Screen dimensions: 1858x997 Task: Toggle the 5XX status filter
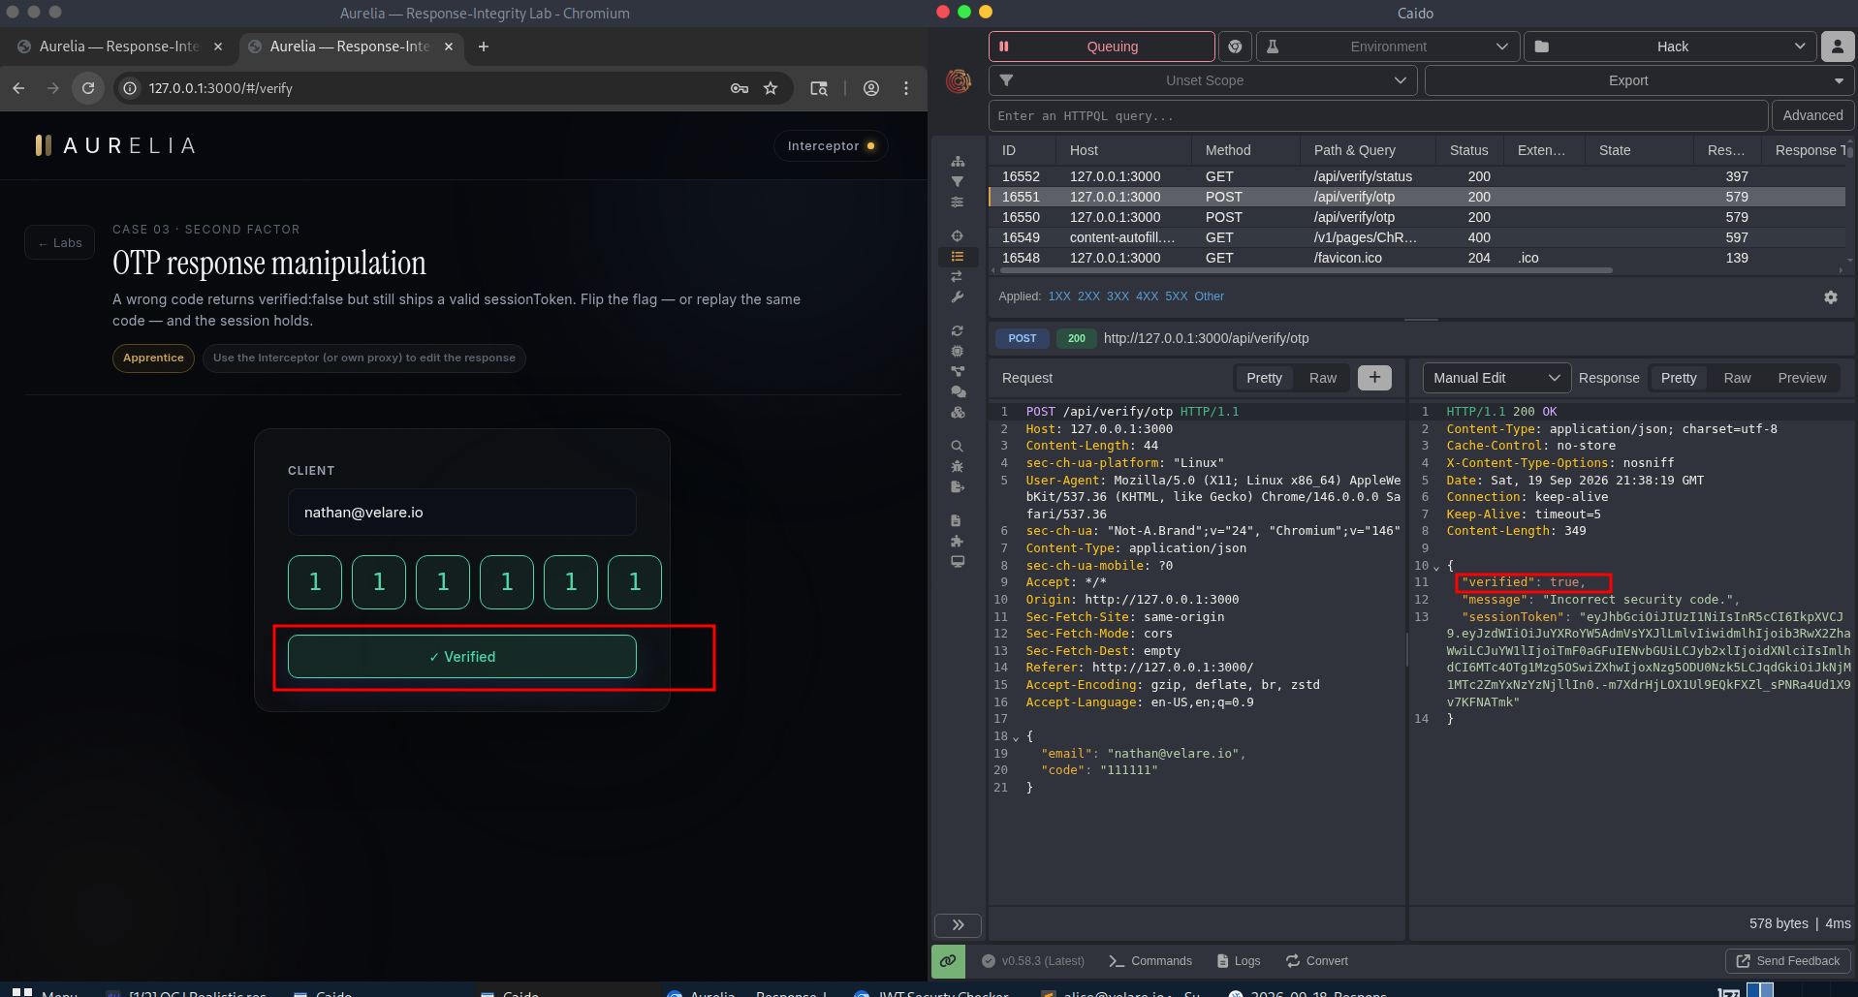point(1176,296)
